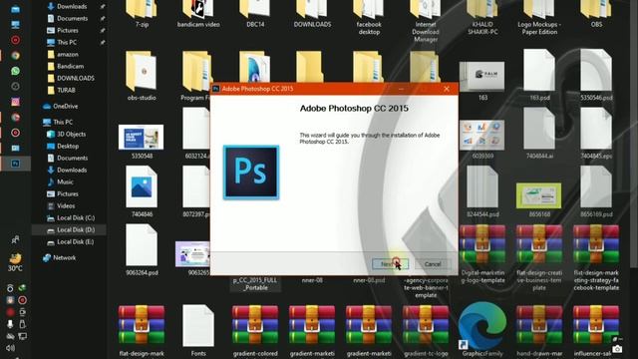Open 3D Objects under This PC

[71, 134]
